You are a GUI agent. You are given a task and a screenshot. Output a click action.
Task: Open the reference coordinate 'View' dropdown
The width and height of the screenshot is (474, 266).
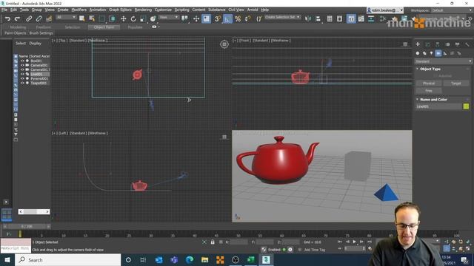point(169,17)
